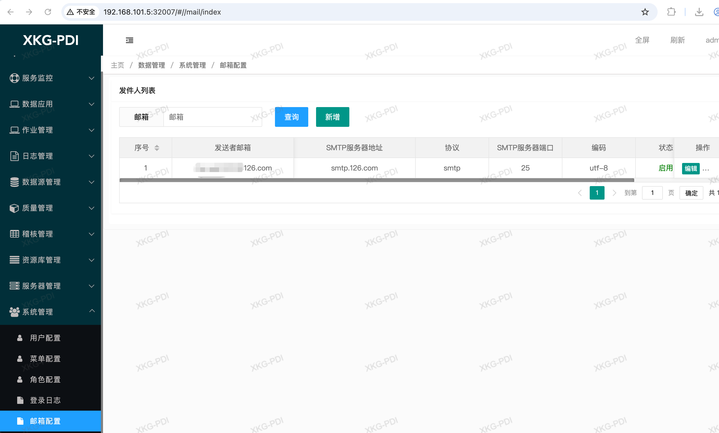This screenshot has height=433, width=719.
Task: Expand the 作业管理 menu chevron
Action: coord(92,130)
